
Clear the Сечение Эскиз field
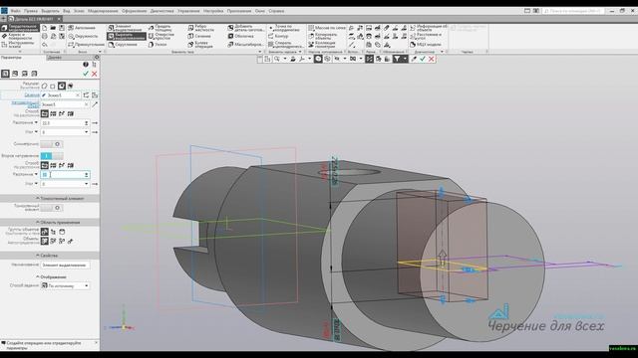click(x=78, y=95)
